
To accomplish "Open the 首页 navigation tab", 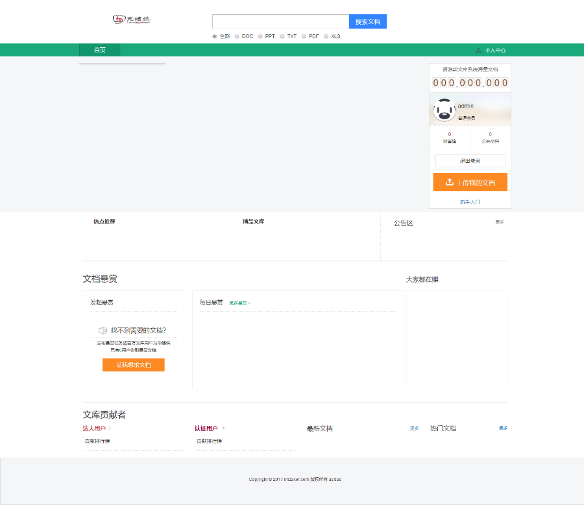I will coord(99,50).
